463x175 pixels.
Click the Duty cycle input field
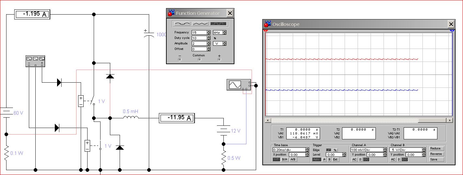(x=199, y=38)
